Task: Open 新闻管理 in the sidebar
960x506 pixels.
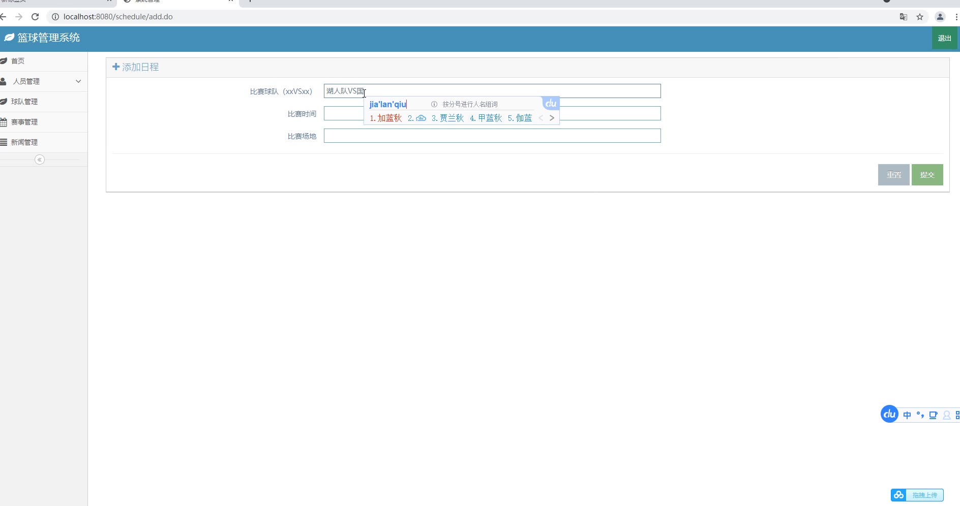Action: (x=44, y=142)
